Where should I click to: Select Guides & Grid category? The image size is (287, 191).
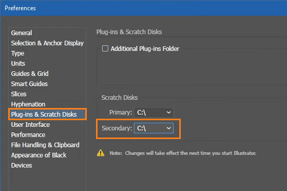coord(30,73)
